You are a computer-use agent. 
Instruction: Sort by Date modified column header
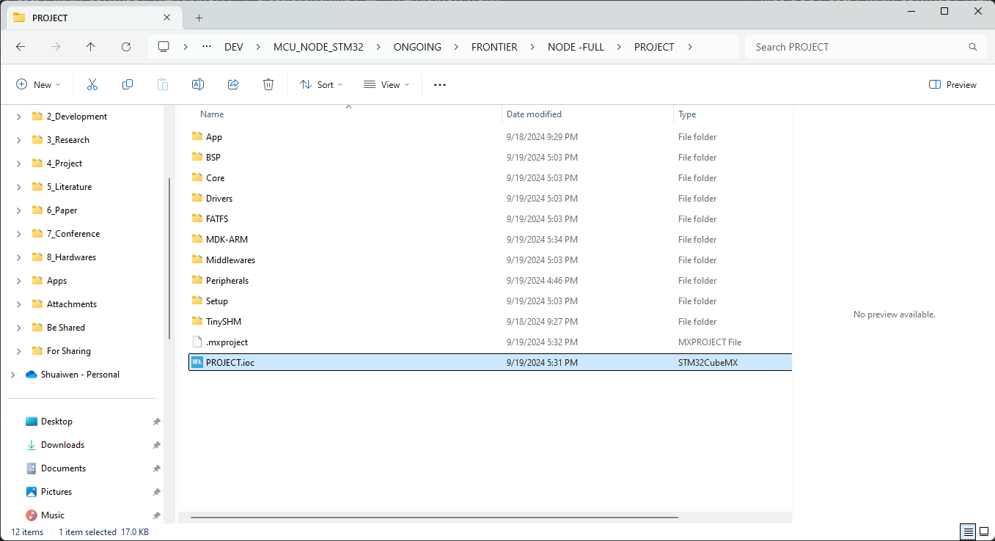click(x=534, y=114)
